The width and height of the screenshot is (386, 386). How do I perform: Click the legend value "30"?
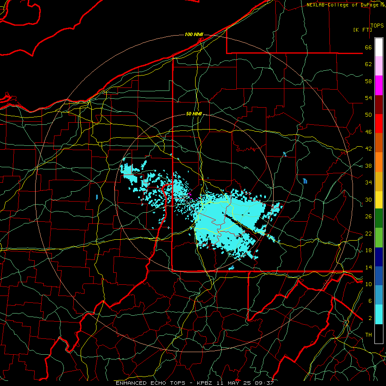[x=368, y=199]
